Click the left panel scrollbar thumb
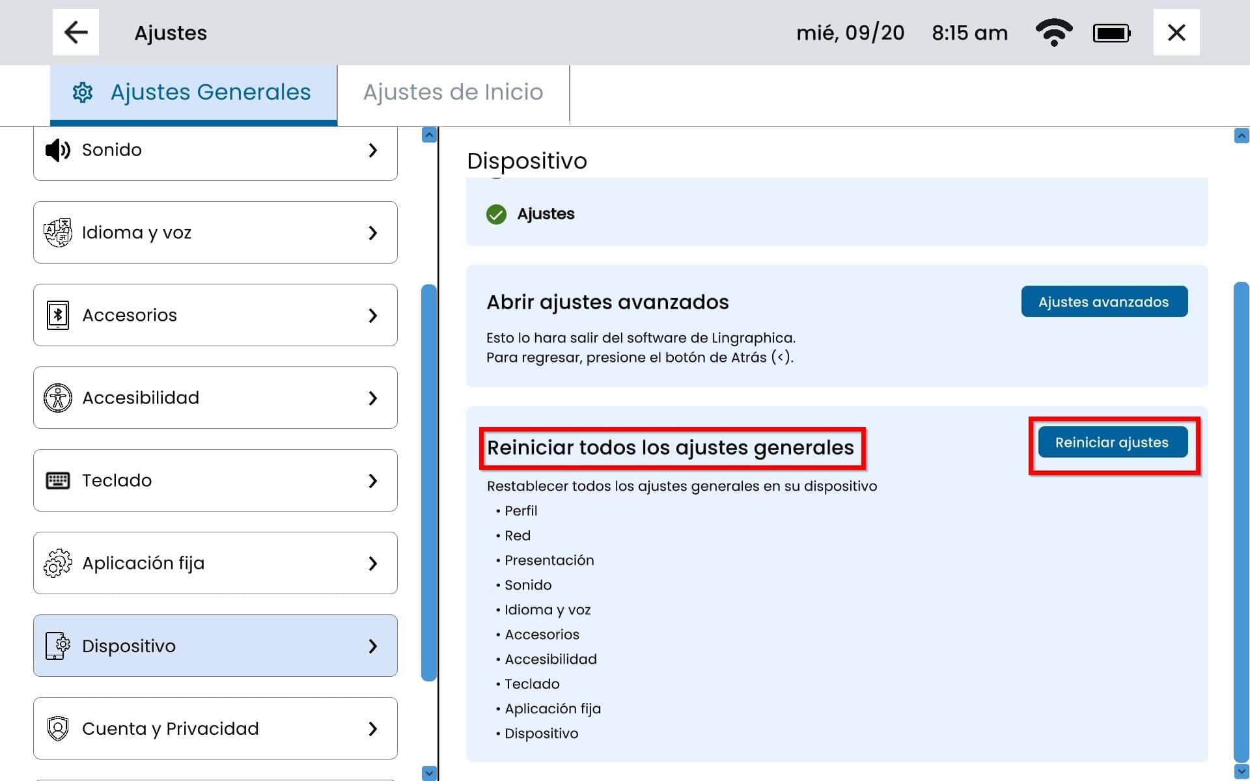The image size is (1250, 781). pyautogui.click(x=428, y=482)
